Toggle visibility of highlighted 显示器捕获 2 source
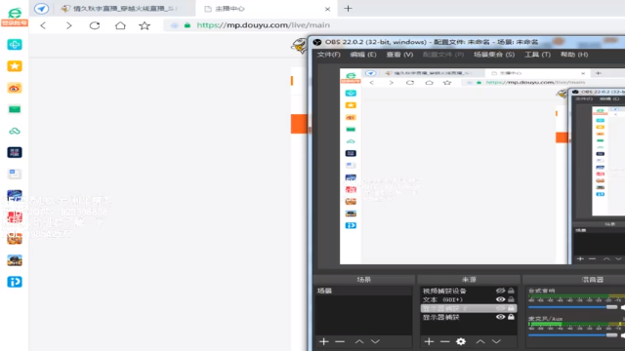 coord(501,308)
